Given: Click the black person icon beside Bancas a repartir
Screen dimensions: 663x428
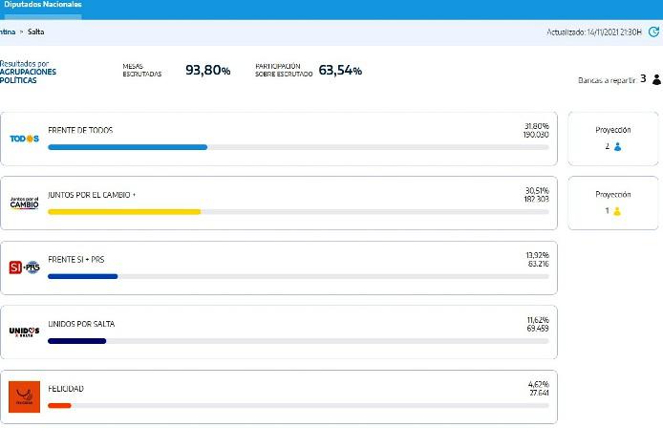Looking at the screenshot, I should click(x=656, y=79).
